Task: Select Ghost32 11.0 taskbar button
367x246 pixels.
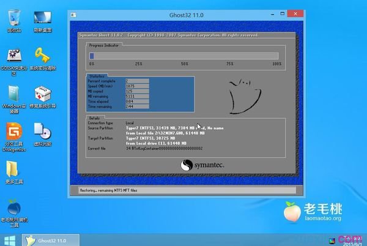Action: pyautogui.click(x=51, y=240)
